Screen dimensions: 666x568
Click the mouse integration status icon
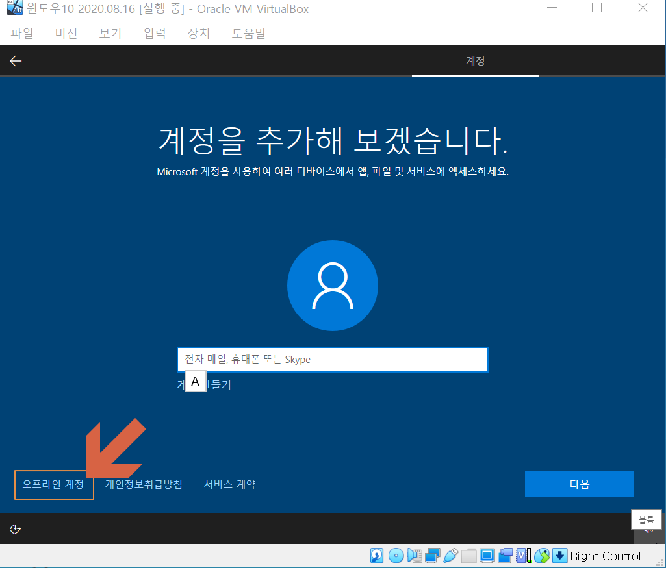click(x=542, y=555)
